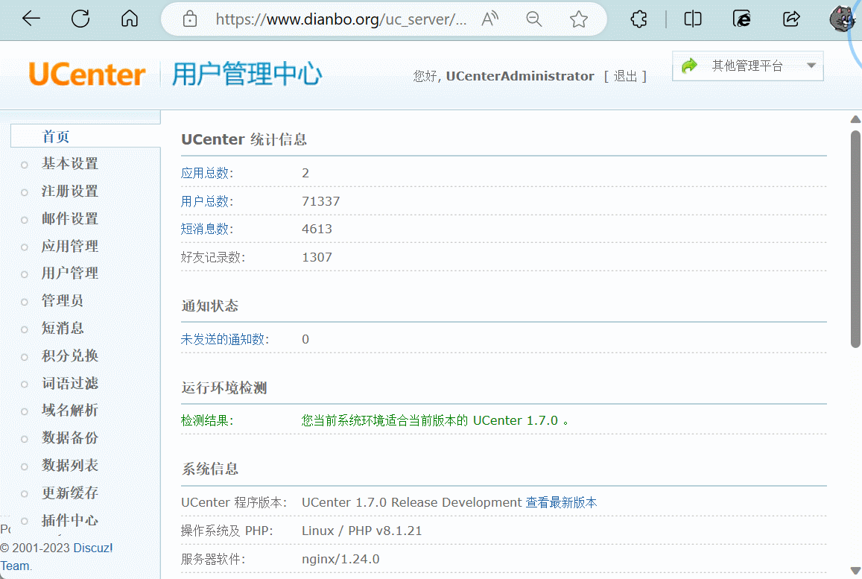Expand 其他管理平台 dropdown
Screen dimensions: 862x579
(x=748, y=66)
